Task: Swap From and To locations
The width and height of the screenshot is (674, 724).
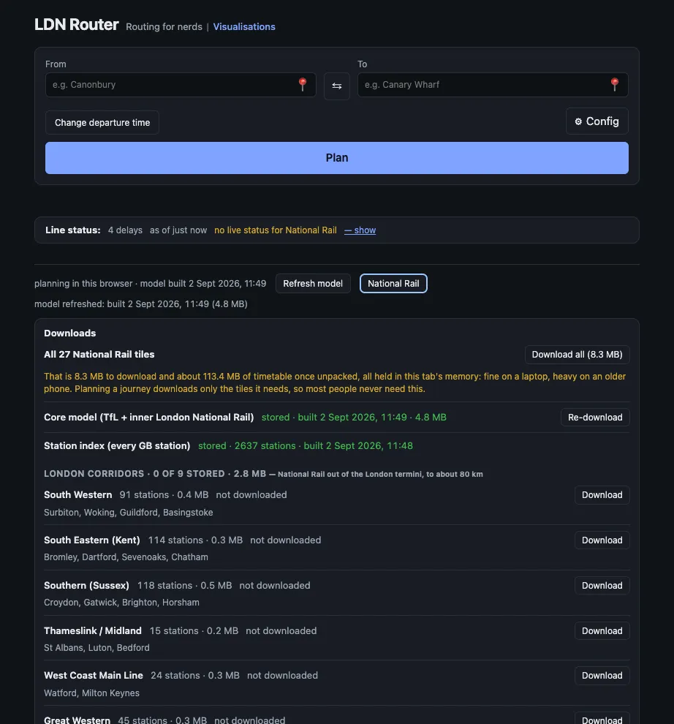Action: click(x=336, y=86)
